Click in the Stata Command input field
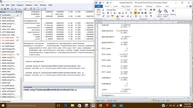The image size is (193, 108). 59,94
